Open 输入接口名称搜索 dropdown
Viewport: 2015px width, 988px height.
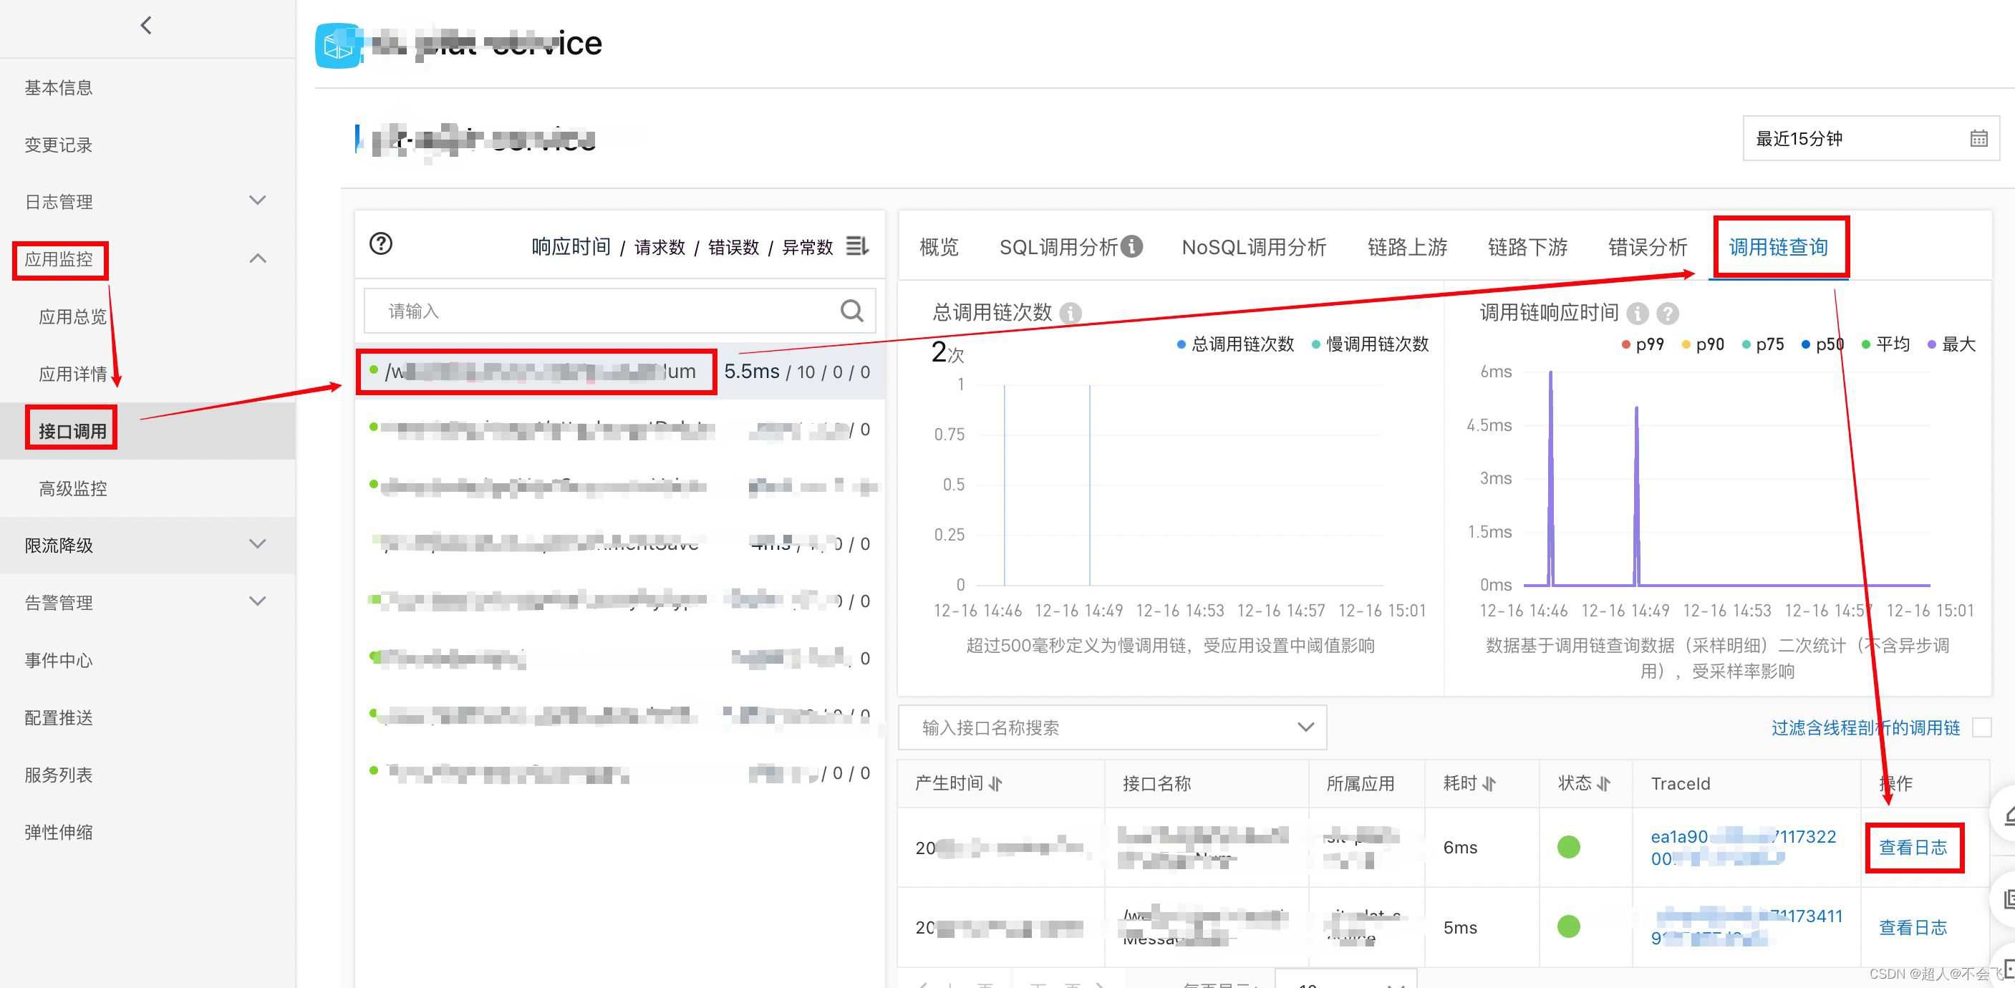pyautogui.click(x=1111, y=727)
